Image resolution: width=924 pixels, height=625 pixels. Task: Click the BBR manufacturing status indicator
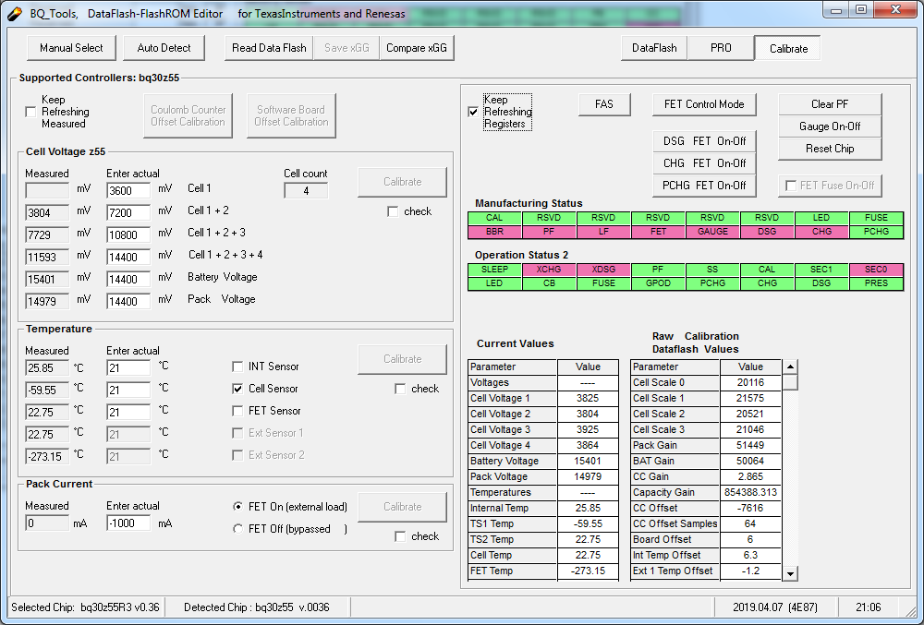pos(494,232)
